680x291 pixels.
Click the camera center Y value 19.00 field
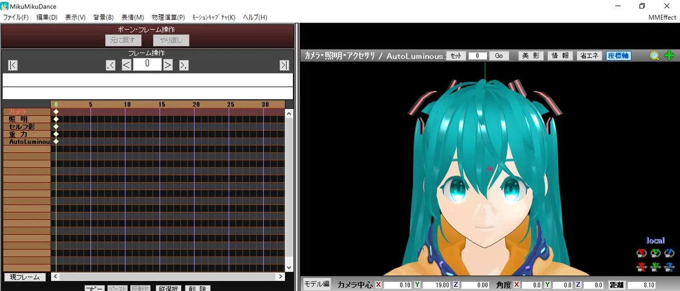[436, 285]
